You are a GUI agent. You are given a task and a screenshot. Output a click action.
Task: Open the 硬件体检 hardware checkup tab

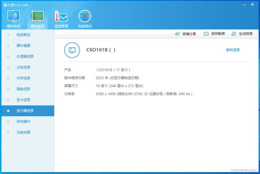[14, 19]
